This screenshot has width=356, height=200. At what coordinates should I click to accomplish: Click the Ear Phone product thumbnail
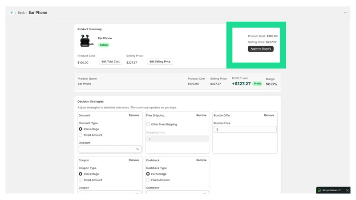click(x=86, y=41)
